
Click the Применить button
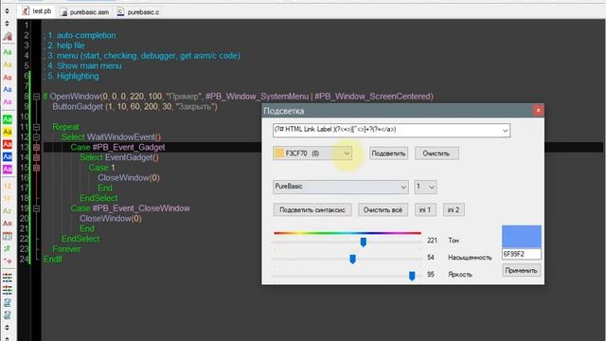pos(521,271)
